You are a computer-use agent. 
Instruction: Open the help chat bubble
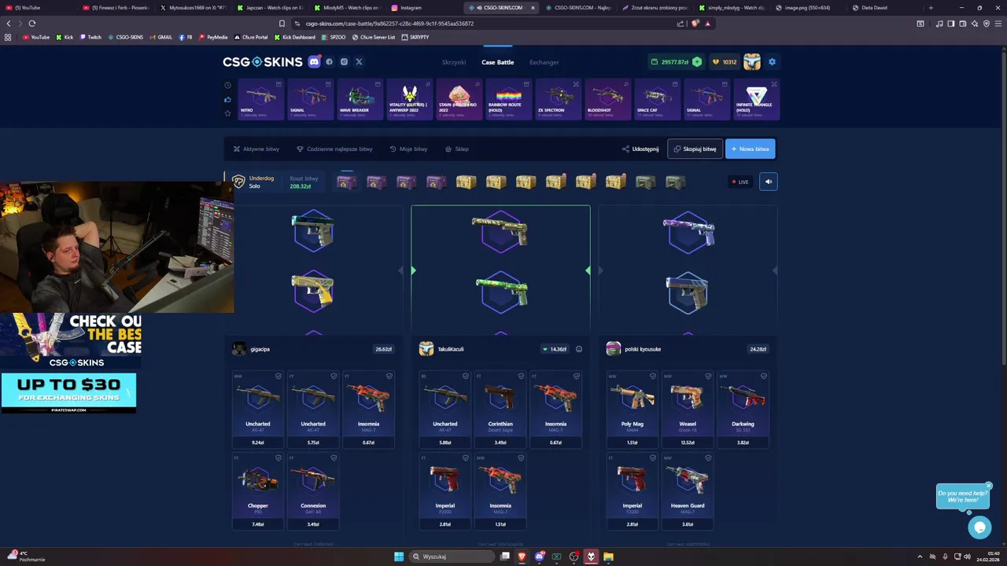[x=979, y=527]
